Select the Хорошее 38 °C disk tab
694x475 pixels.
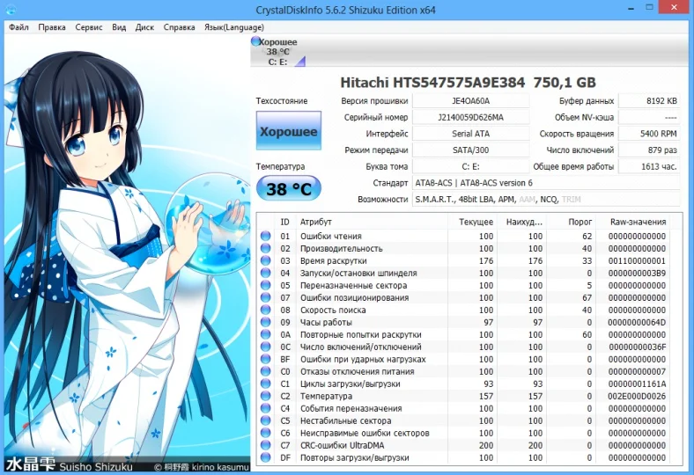(278, 52)
